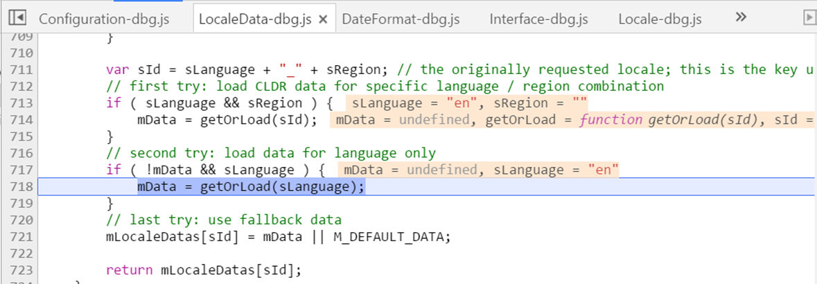This screenshot has height=284, width=817.
Task: Click inline 'mData = undefined' value on line 717
Action: pos(410,170)
